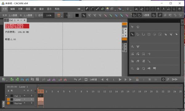The image size is (185, 111).
Task: Toggle the loop playback button
Action: (x=163, y=79)
